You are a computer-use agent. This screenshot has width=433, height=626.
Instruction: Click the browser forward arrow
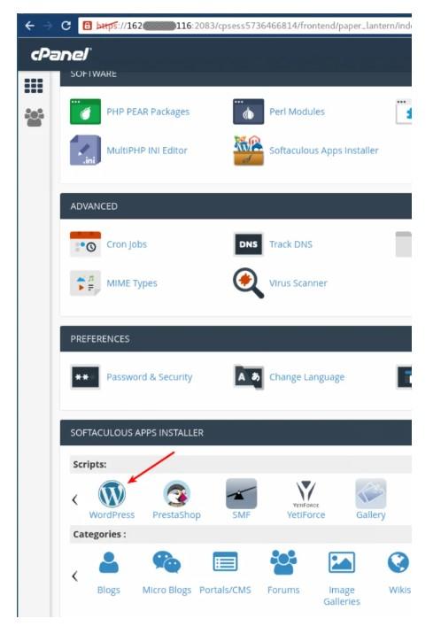coord(48,26)
